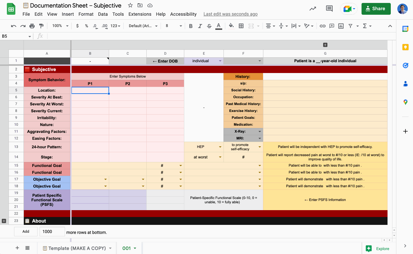Open Last edit was seconds ago link
The width and height of the screenshot is (413, 254).
tap(230, 14)
